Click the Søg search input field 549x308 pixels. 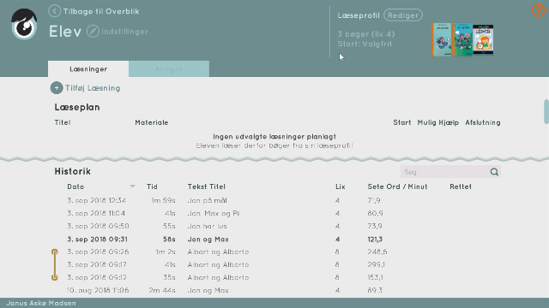pos(444,172)
